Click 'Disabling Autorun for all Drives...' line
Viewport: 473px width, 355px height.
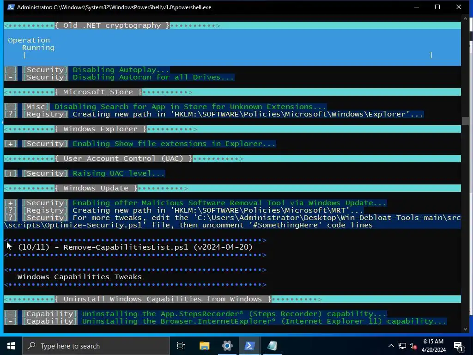tap(153, 77)
